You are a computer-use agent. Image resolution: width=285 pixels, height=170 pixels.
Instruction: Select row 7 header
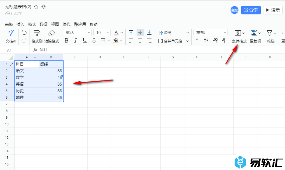click(x=7, y=104)
